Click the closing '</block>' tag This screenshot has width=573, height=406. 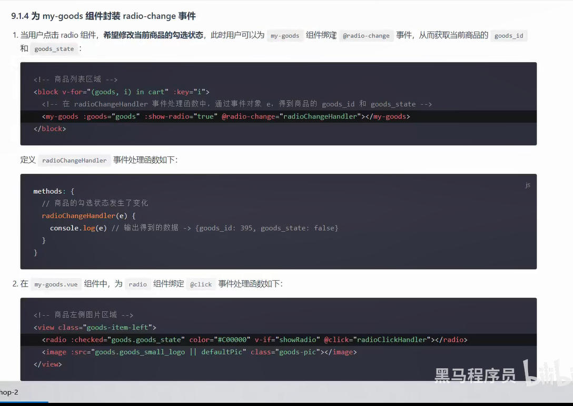[x=50, y=128]
